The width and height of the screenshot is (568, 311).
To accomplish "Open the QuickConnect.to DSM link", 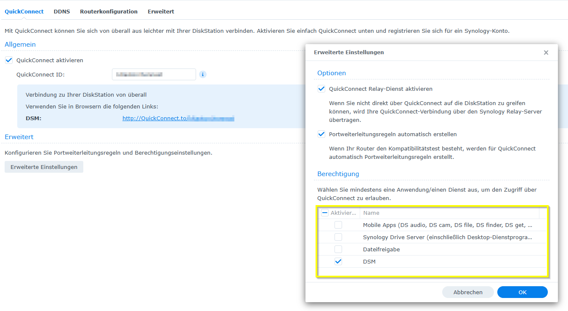I will coord(178,119).
